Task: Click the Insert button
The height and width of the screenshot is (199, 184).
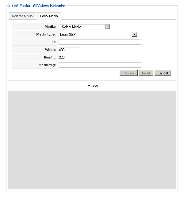Action: (x=146, y=73)
